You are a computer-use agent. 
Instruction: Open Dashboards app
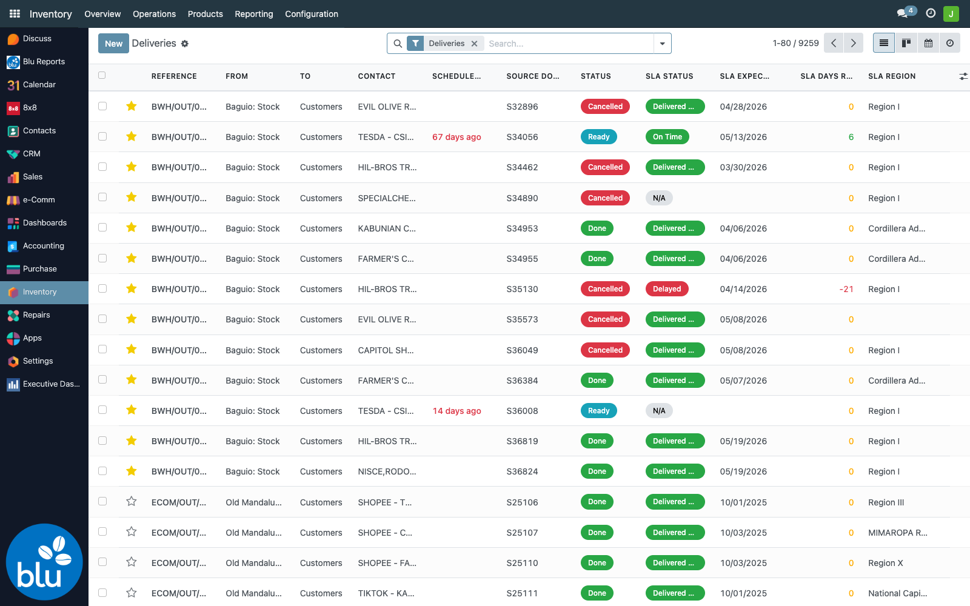44,222
